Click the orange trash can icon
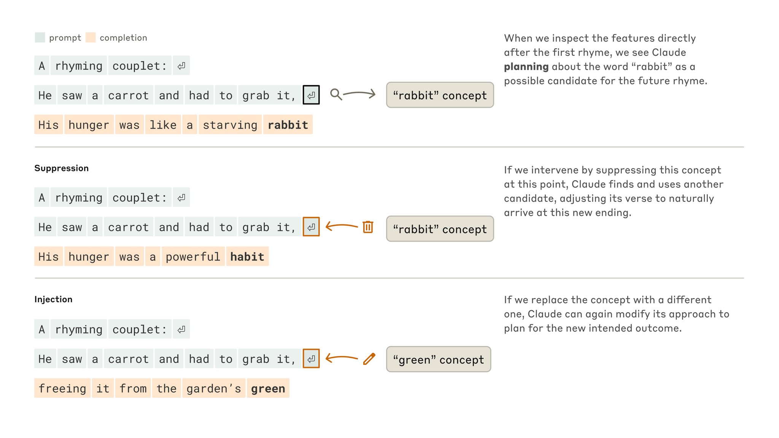 coord(368,227)
